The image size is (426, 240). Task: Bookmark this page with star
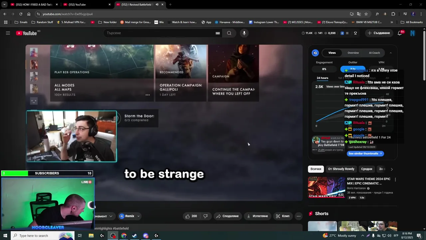366,14
